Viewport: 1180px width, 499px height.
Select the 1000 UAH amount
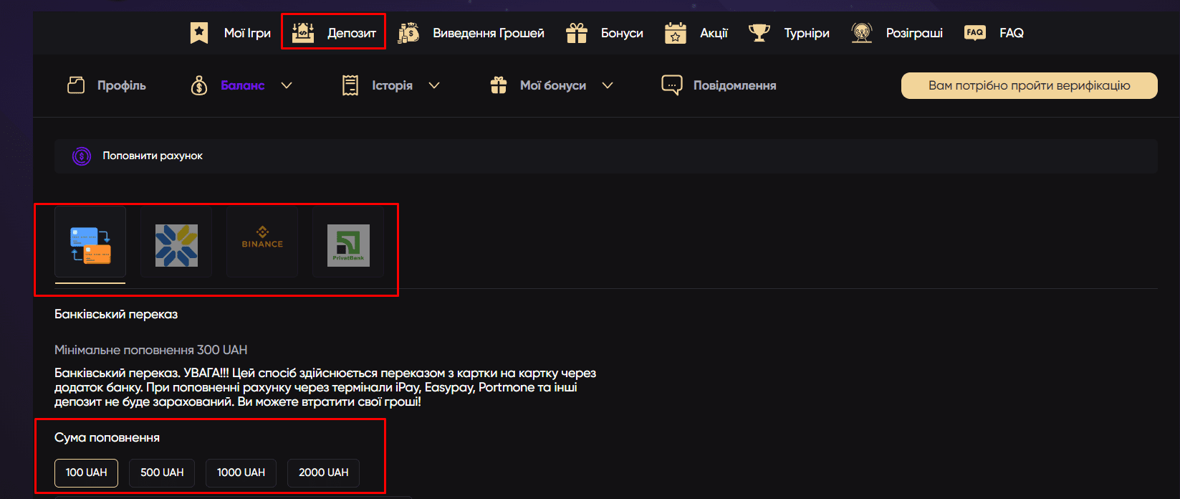[241, 472]
